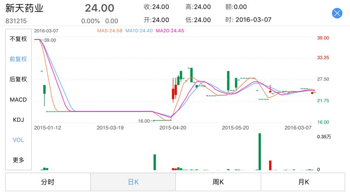Tap the MA5:24.58 legend label
Screen dimensions: 350x196
tap(110, 31)
